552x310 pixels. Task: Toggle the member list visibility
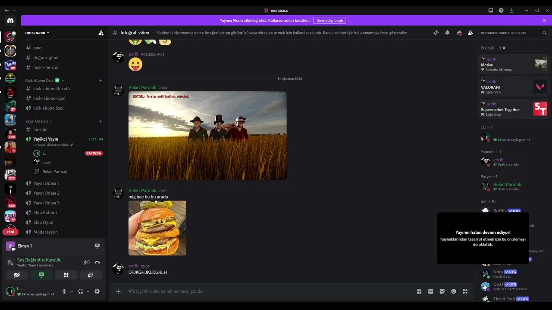point(470,33)
